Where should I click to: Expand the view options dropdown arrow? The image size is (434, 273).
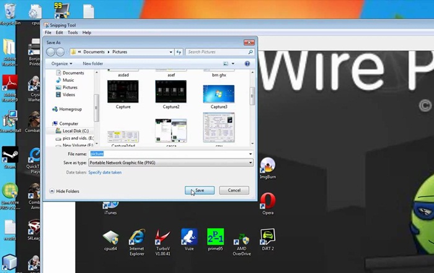232,64
